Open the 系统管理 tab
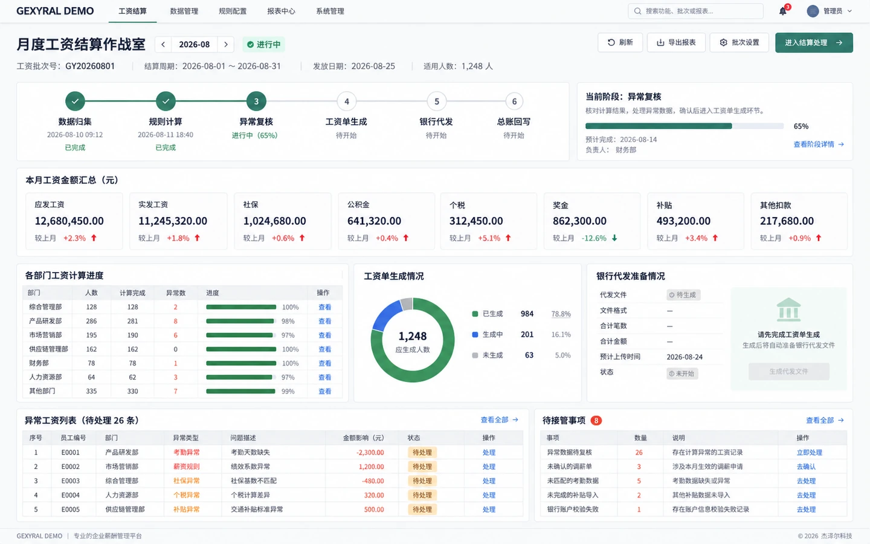The image size is (870, 544). (330, 11)
